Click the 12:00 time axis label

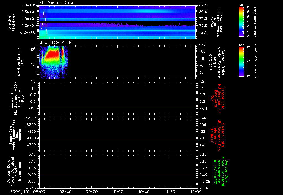coord(196,192)
